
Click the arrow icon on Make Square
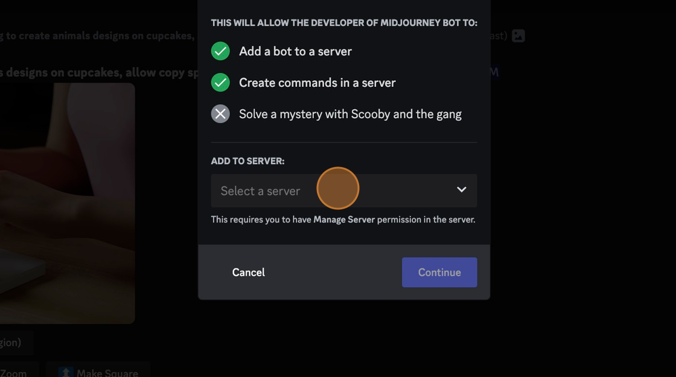(66, 373)
